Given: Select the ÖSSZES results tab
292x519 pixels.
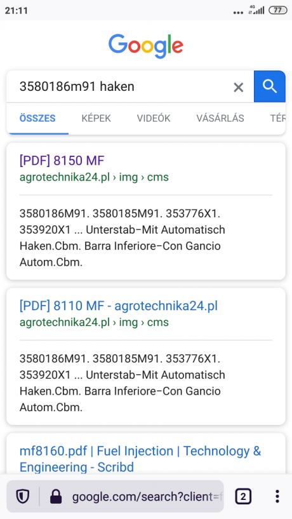Looking at the screenshot, I should (37, 118).
